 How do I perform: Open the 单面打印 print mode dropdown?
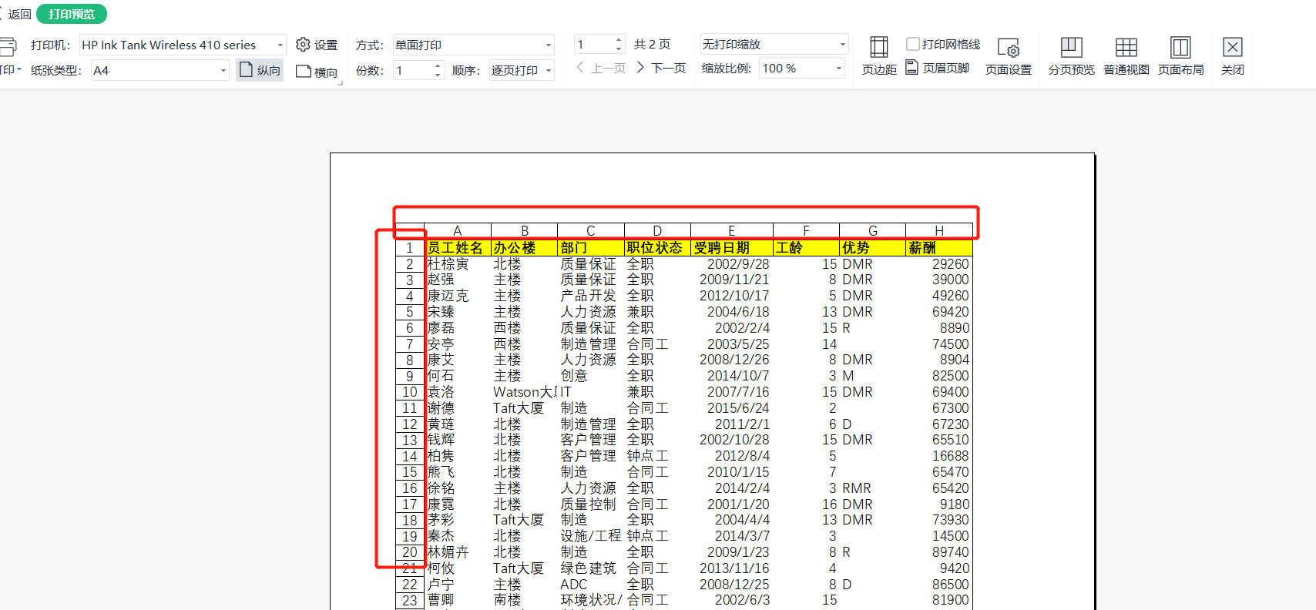point(548,45)
